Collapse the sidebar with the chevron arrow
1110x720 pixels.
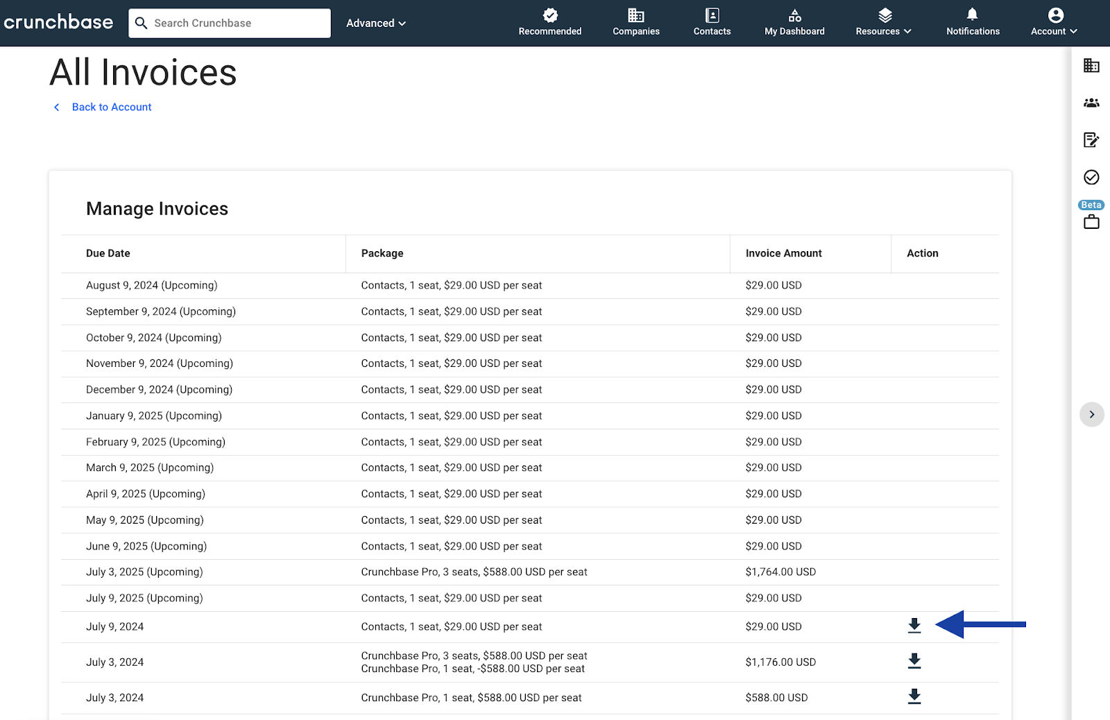[x=1091, y=414]
